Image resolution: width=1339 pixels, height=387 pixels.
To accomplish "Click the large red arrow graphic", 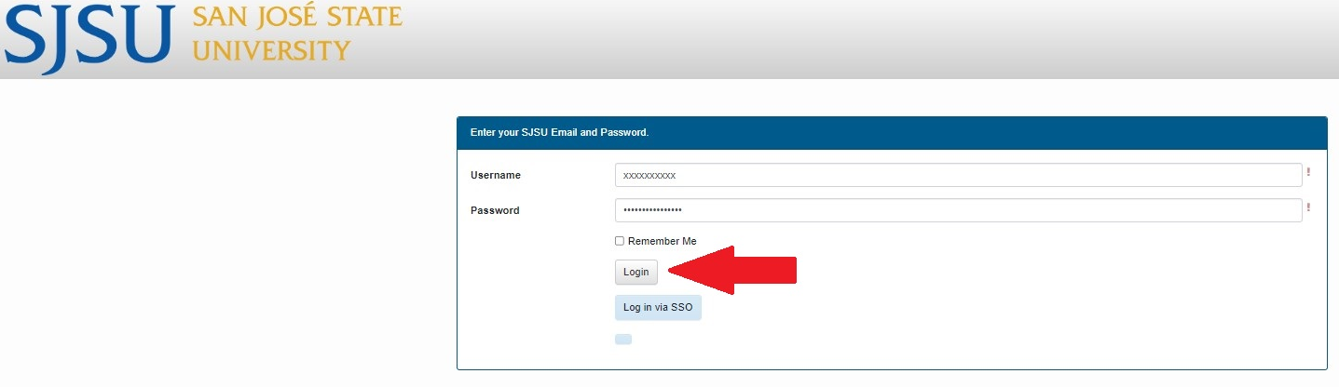I will [731, 271].
